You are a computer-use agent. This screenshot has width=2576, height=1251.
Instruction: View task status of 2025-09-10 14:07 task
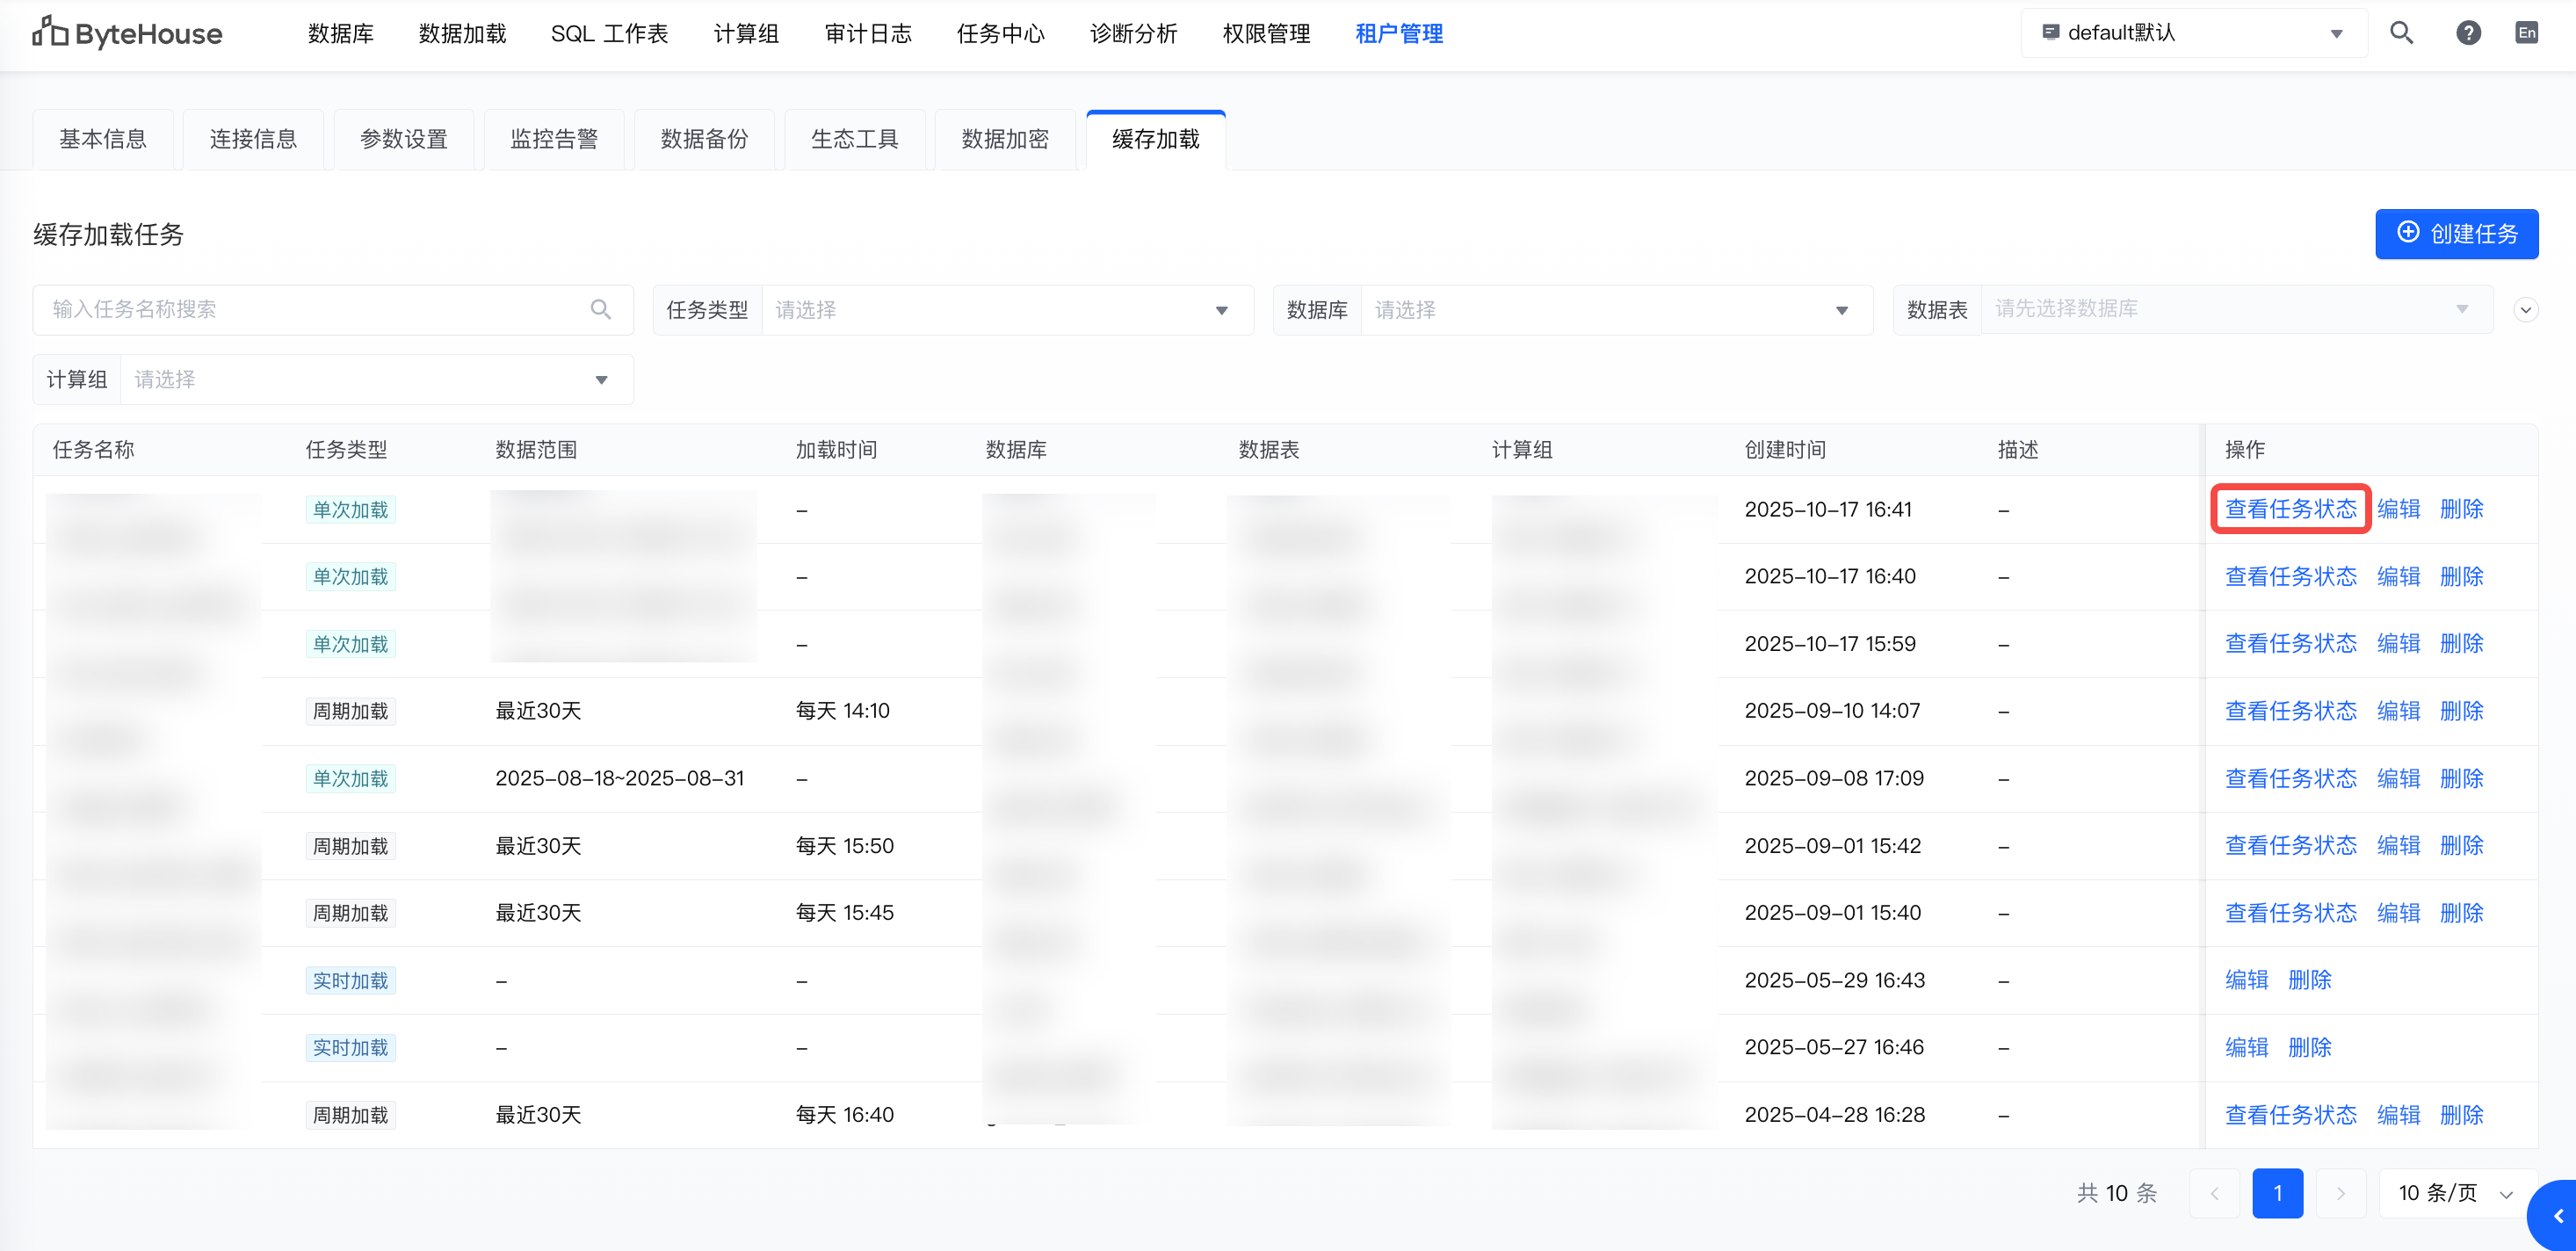pos(2290,711)
